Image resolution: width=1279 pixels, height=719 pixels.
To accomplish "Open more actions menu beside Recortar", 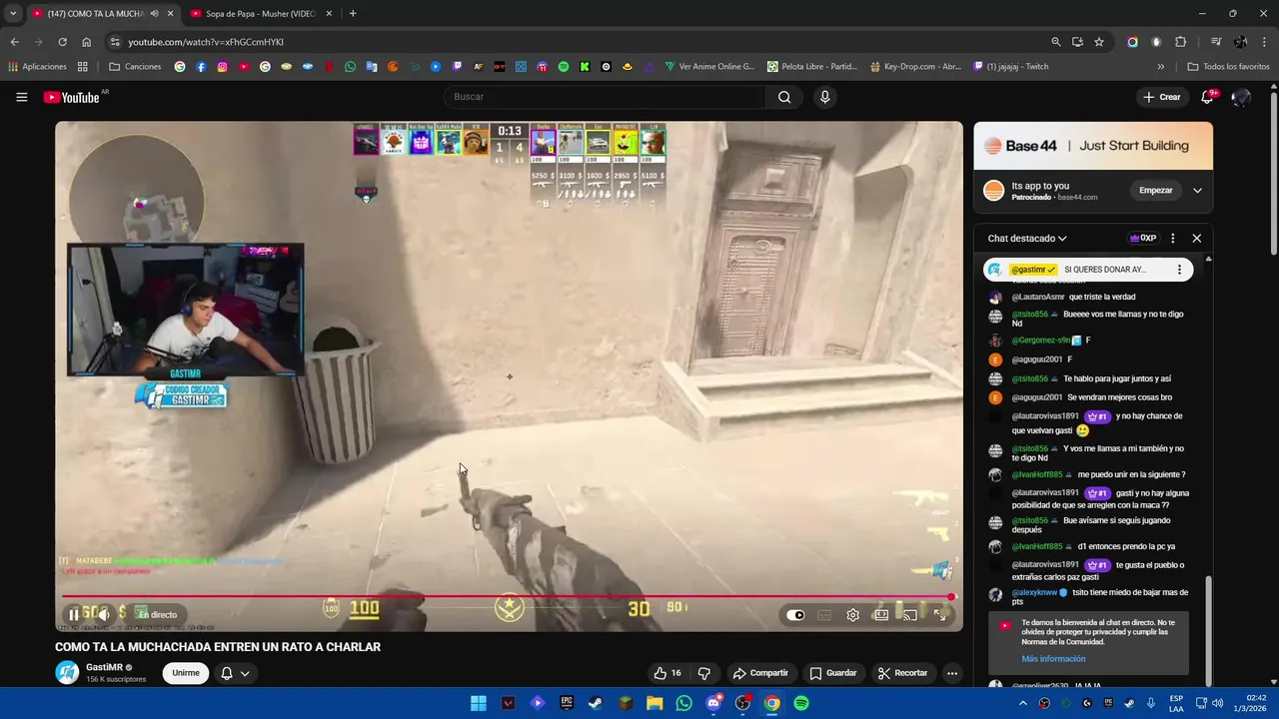I will pos(952,673).
